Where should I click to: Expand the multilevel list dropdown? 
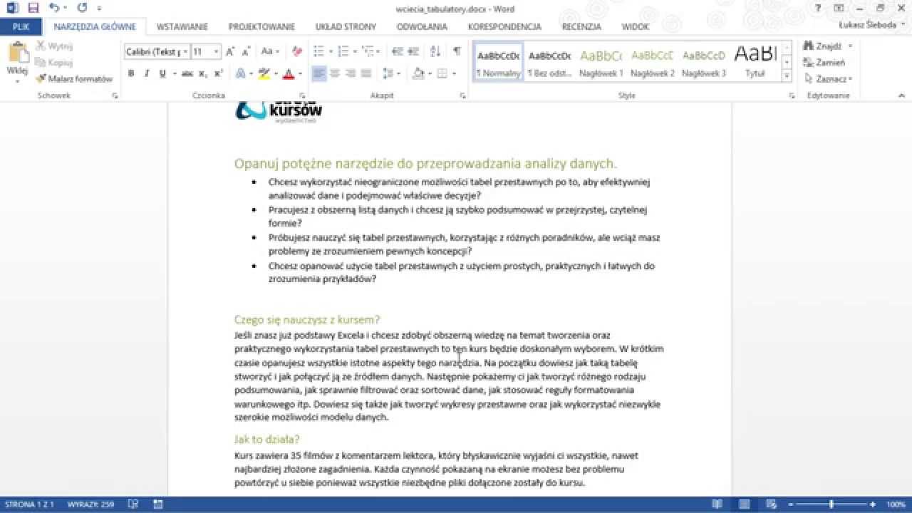point(379,52)
